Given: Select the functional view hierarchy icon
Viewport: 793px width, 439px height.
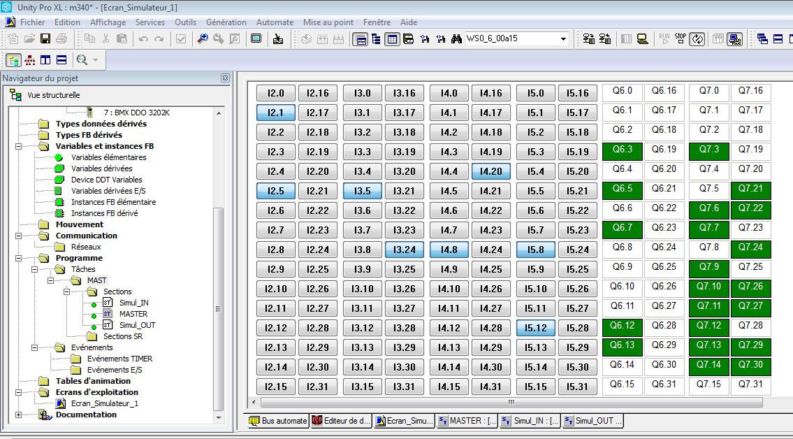Looking at the screenshot, I should tap(30, 60).
